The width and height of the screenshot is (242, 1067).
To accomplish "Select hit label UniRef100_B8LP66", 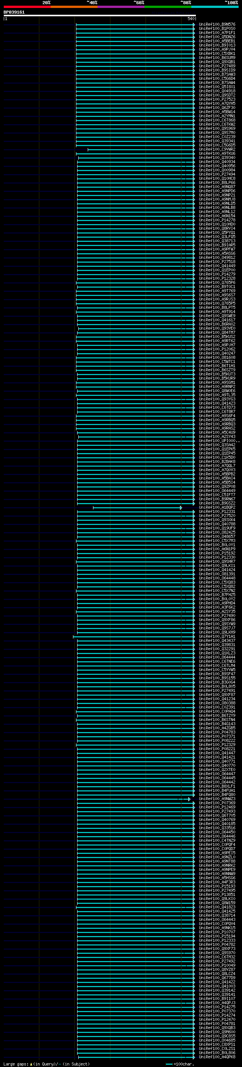I will pos(217,183).
